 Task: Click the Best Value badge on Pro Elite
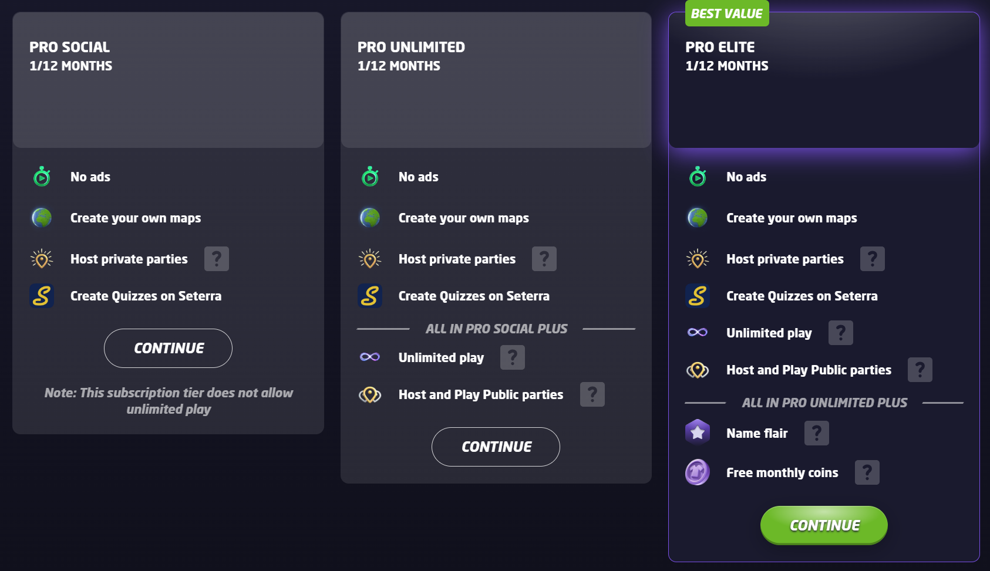click(727, 13)
